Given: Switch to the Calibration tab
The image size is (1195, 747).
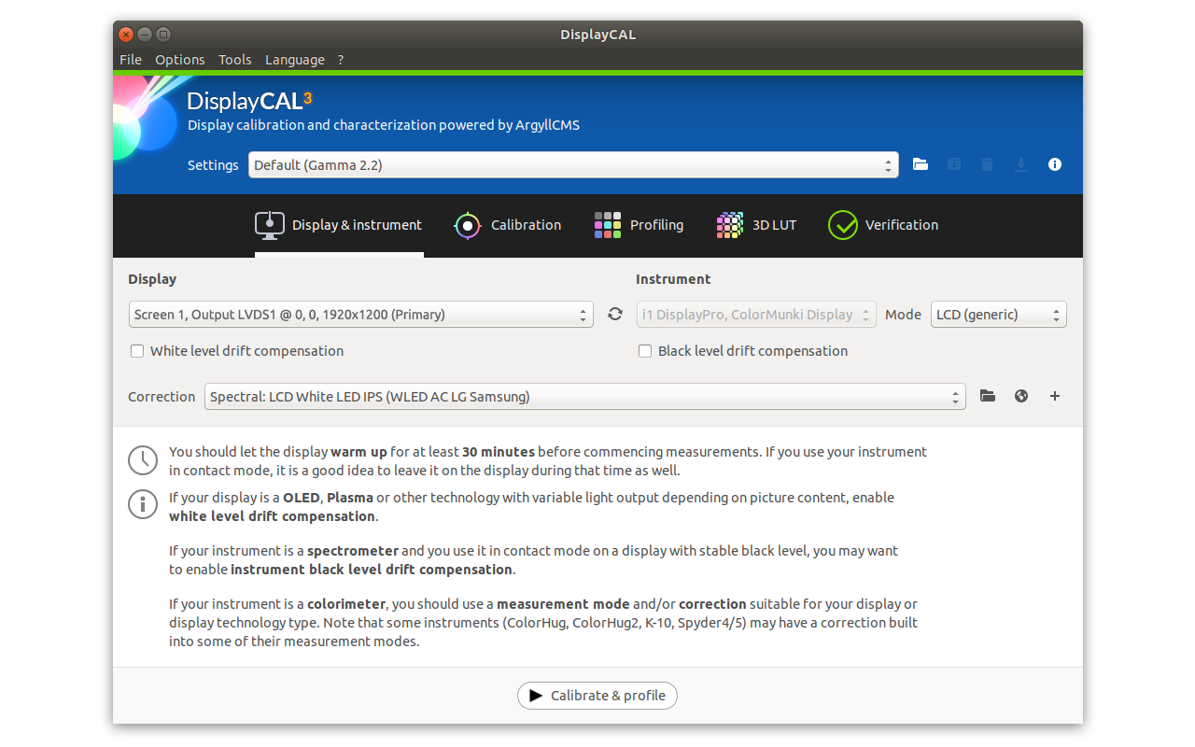Looking at the screenshot, I should coord(508,225).
